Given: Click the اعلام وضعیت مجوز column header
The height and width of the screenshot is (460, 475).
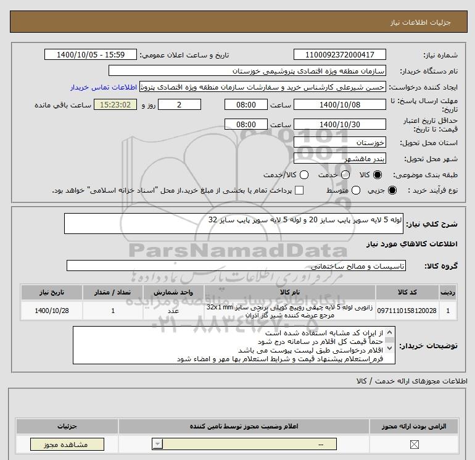Looking at the screenshot, I should (x=244, y=426).
